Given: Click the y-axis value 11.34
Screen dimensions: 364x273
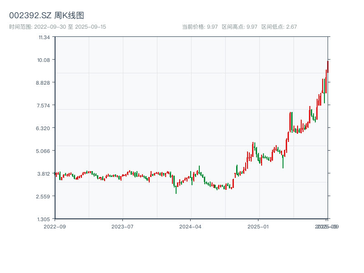Looking at the screenshot, I should pos(44,37).
